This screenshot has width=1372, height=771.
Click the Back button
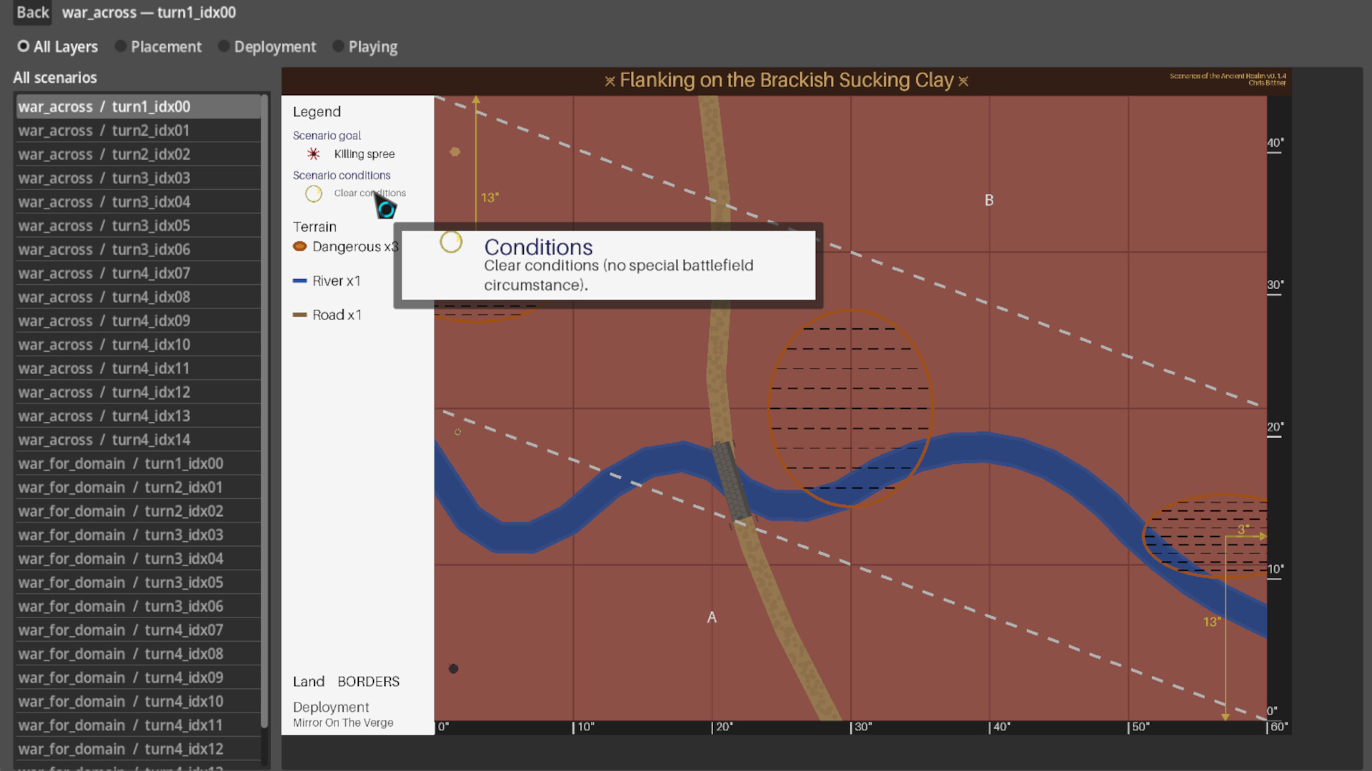coord(32,12)
